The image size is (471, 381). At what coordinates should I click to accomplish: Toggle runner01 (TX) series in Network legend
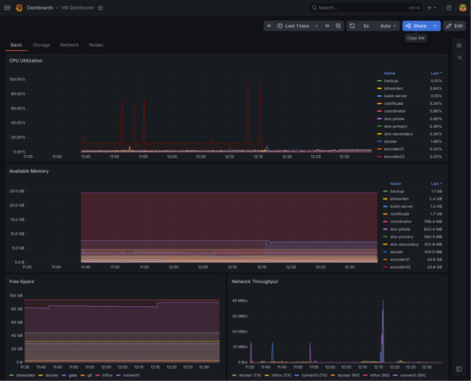click(x=315, y=376)
